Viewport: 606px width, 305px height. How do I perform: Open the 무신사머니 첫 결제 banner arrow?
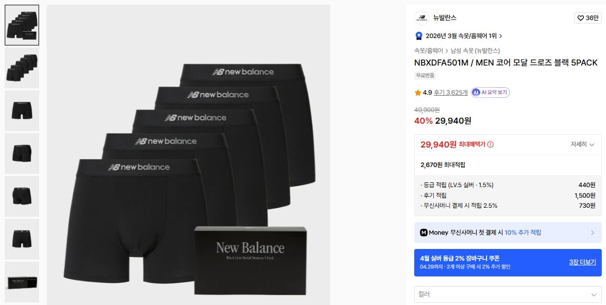tap(592, 233)
